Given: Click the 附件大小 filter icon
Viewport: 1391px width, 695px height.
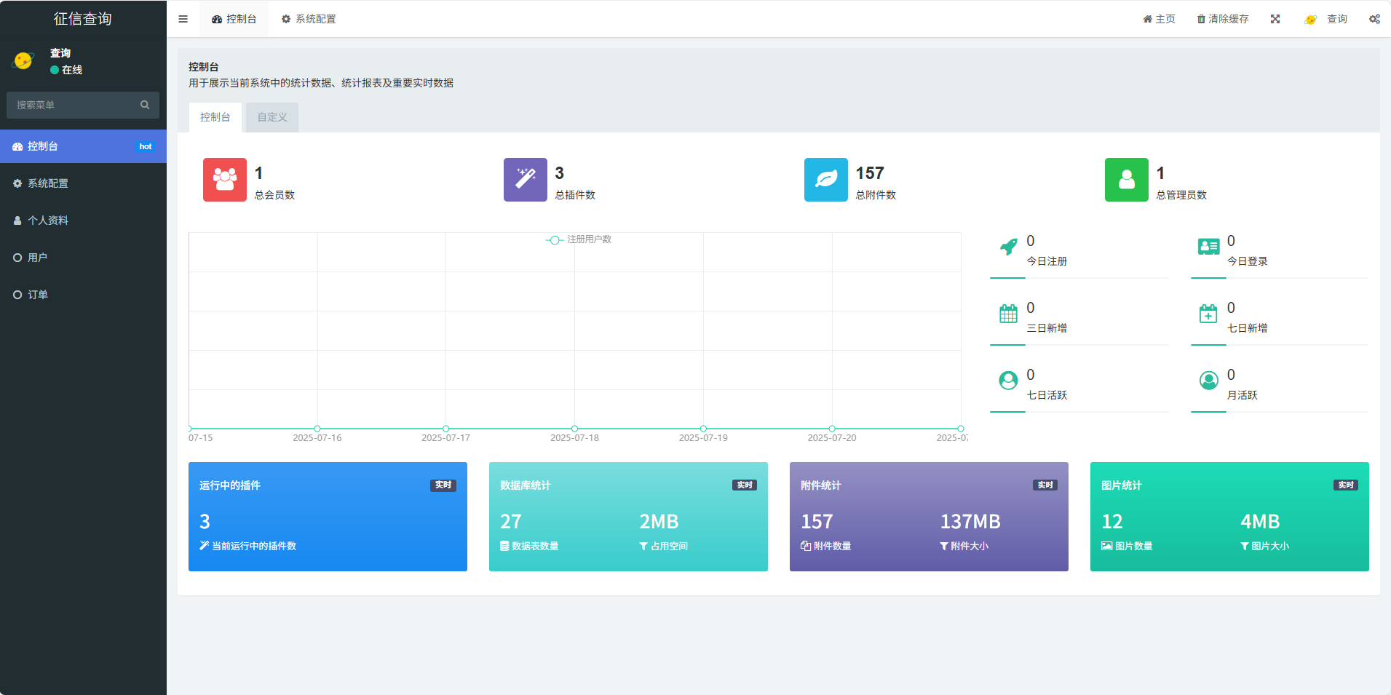Looking at the screenshot, I should click(944, 546).
